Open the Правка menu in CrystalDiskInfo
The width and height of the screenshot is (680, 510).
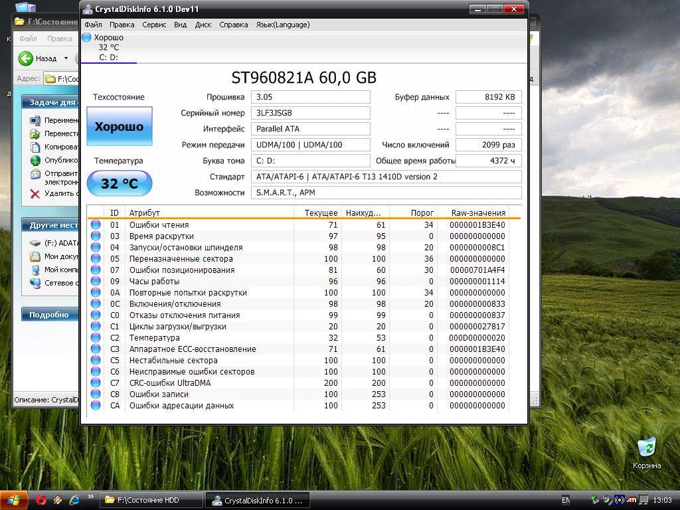pos(122,25)
